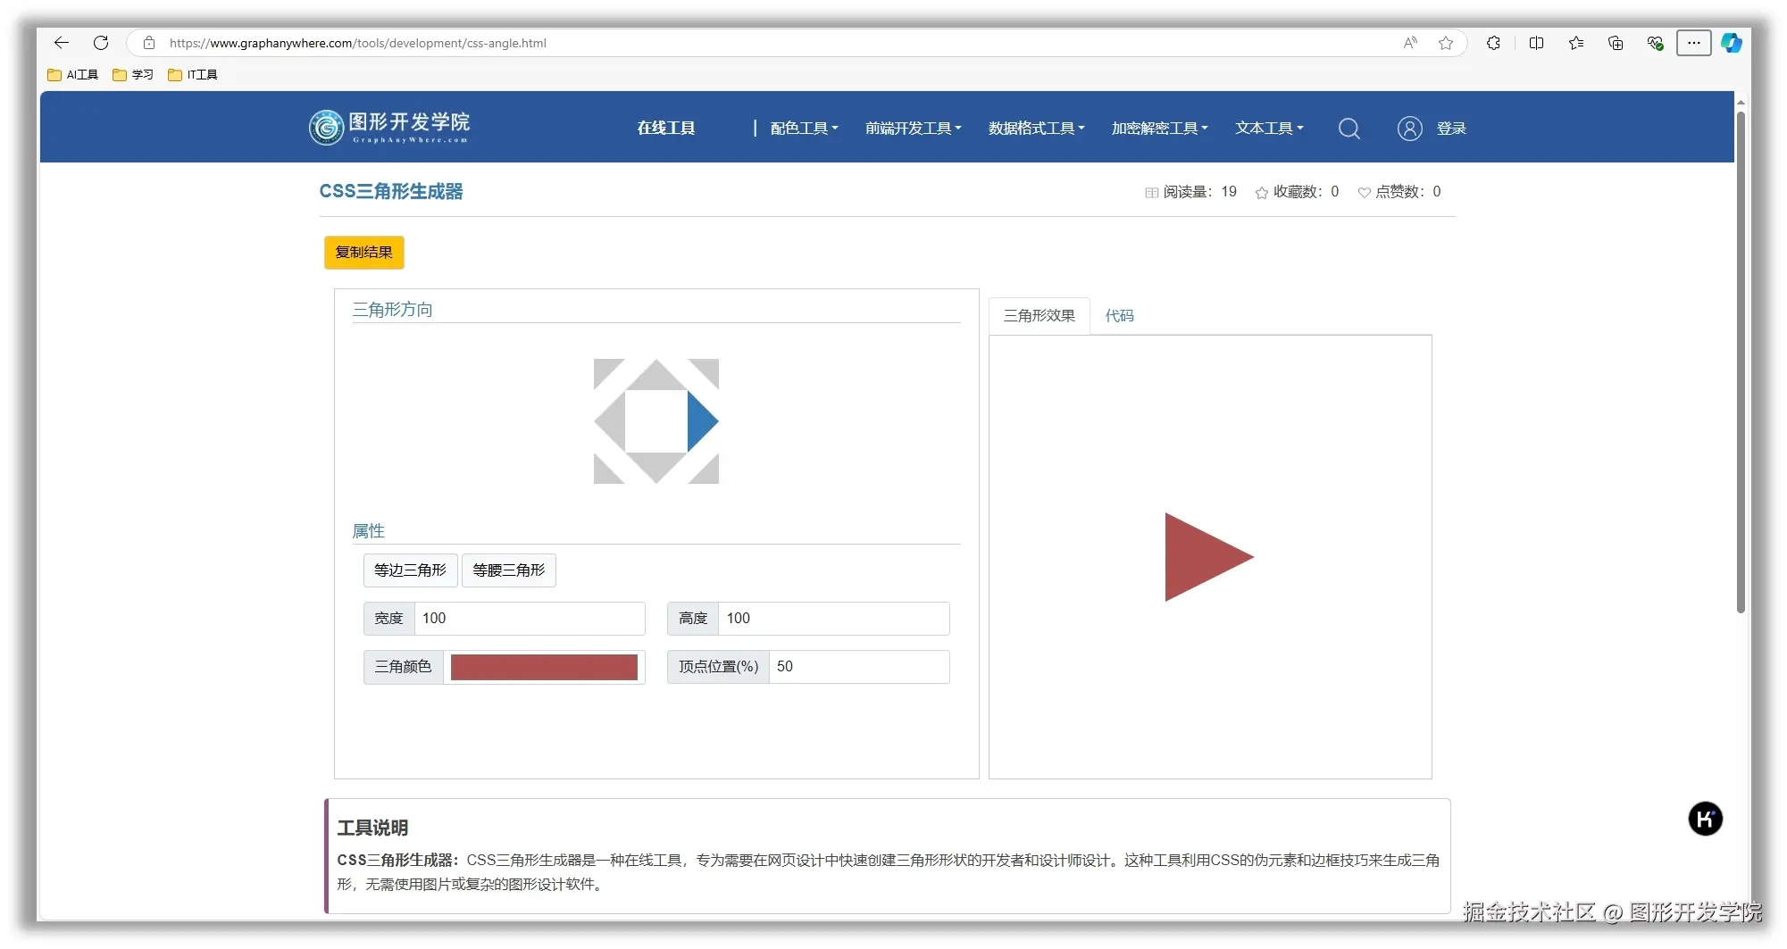Image resolution: width=1787 pixels, height=949 pixels.
Task: Click the 工具说明 section heading
Action: point(372,828)
